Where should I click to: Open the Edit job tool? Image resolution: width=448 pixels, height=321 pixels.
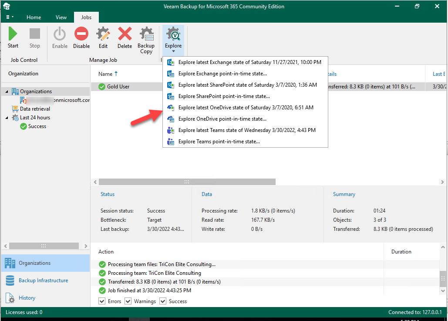coord(103,35)
